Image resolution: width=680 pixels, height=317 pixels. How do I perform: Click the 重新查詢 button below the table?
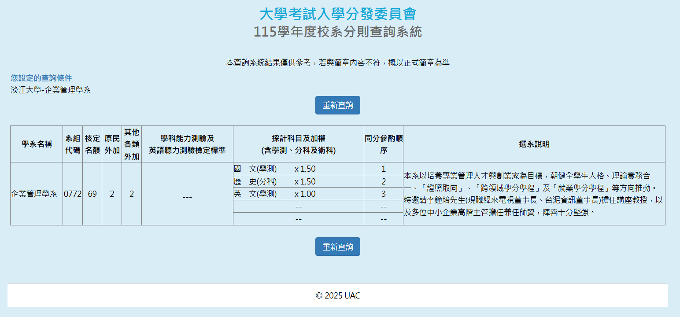[337, 247]
